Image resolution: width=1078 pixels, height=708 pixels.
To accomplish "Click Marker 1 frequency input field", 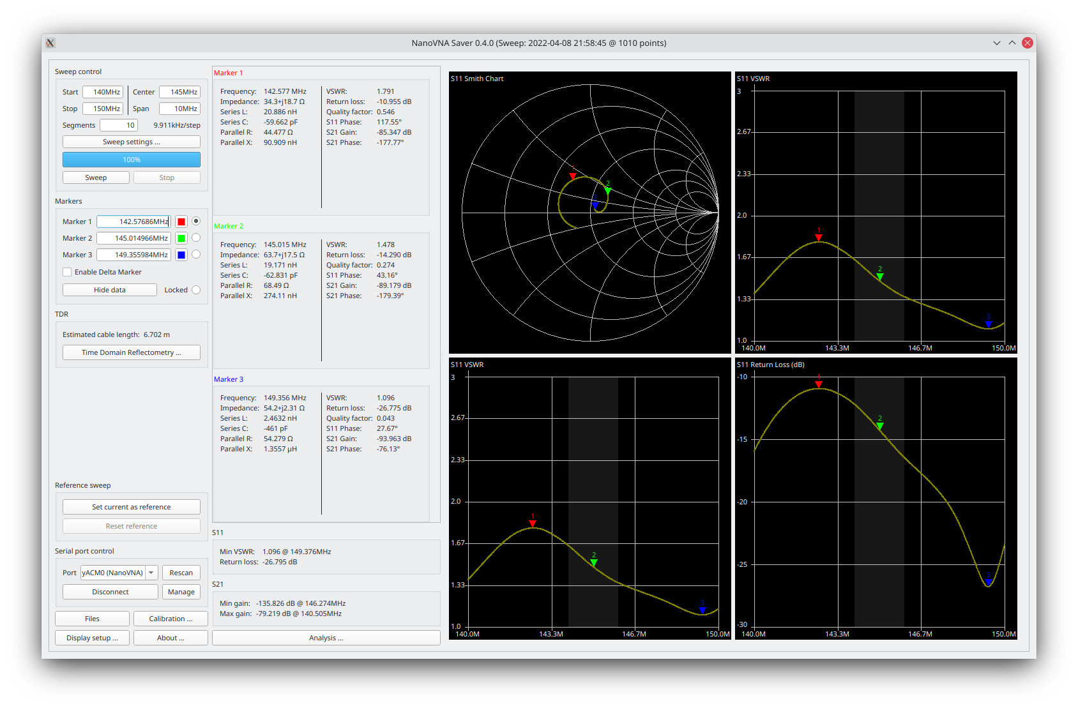I will click(133, 222).
